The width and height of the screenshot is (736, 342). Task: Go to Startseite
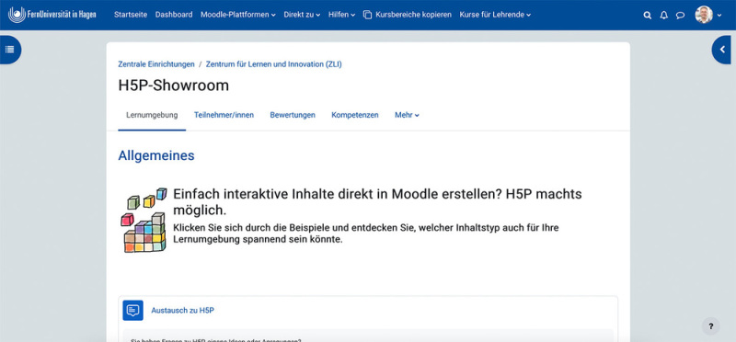131,15
